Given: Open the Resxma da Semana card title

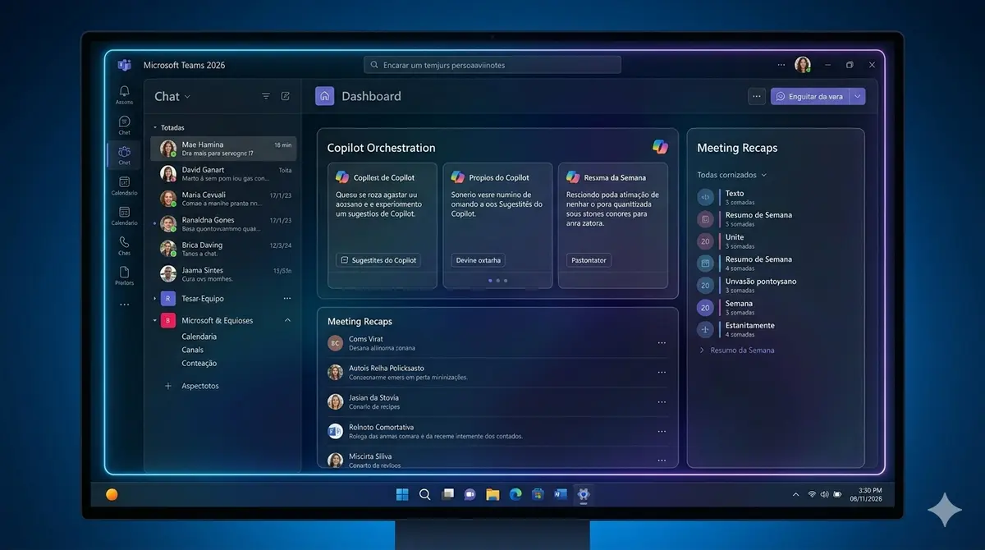Looking at the screenshot, I should pyautogui.click(x=615, y=177).
